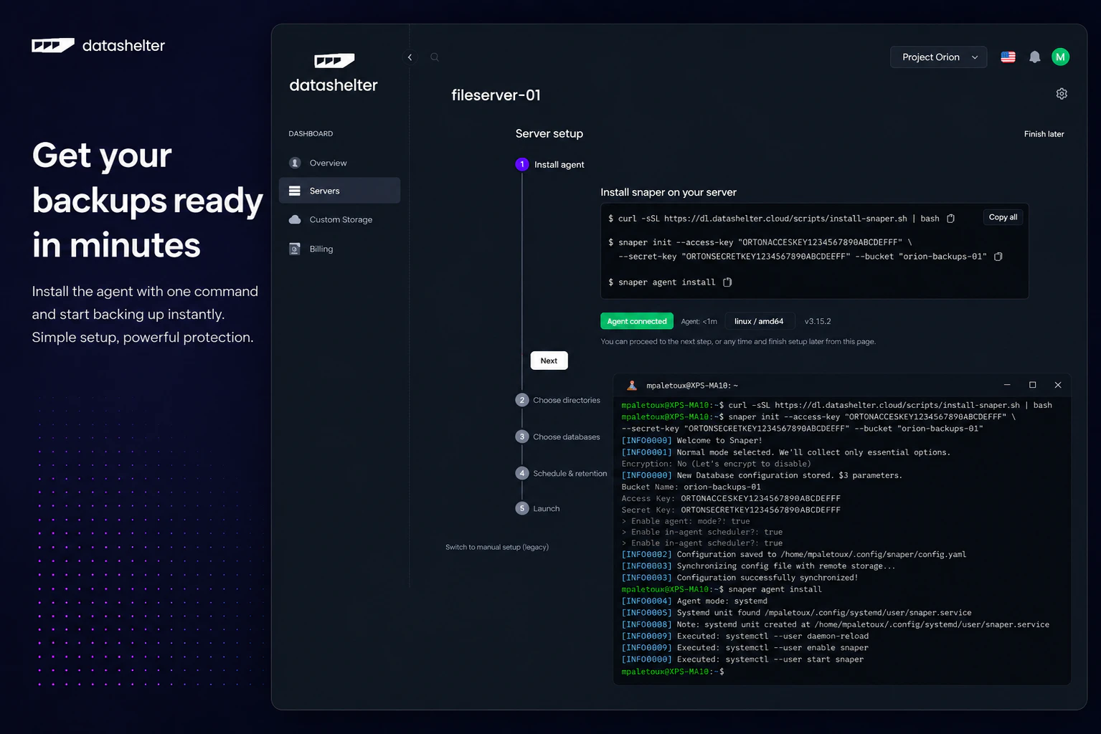1101x734 pixels.
Task: Minimize the terminal window
Action: point(1007,385)
